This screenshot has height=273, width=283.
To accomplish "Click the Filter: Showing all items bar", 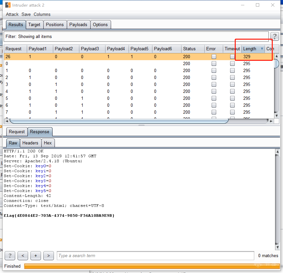I will tap(136, 36).
